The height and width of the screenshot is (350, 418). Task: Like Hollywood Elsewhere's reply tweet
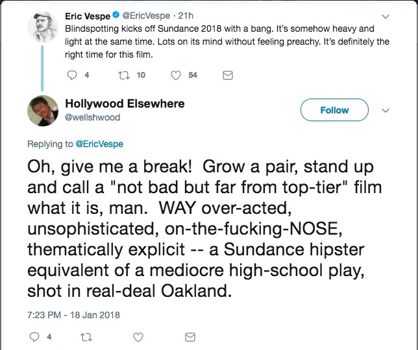(x=138, y=337)
